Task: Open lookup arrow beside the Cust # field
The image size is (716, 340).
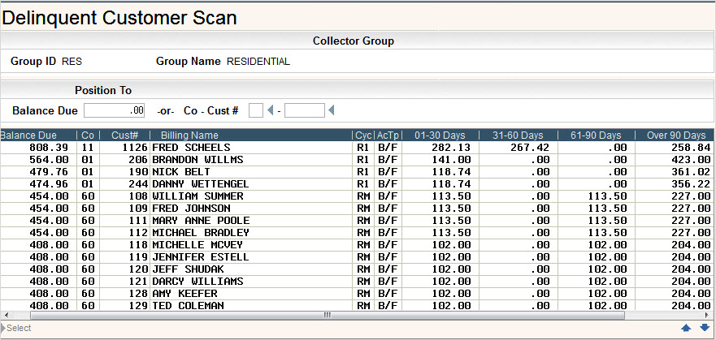Action: pos(332,110)
